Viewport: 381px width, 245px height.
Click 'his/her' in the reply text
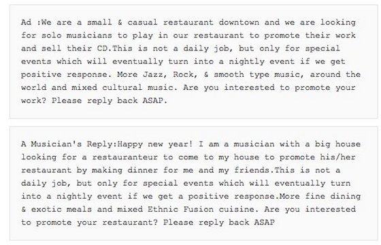[337, 157]
